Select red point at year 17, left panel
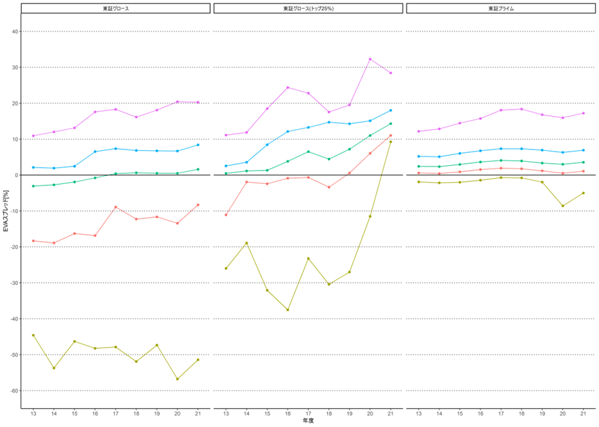 pos(116,207)
